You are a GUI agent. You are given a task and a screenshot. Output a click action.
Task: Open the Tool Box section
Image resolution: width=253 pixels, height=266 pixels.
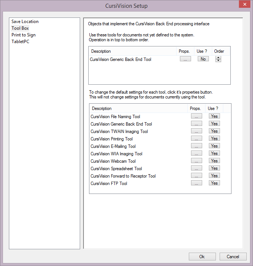coord(20,28)
